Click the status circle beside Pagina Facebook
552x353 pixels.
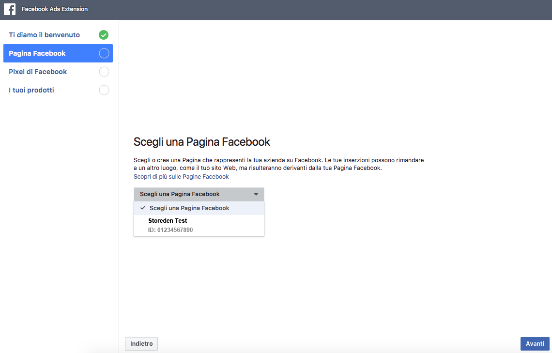pos(104,53)
